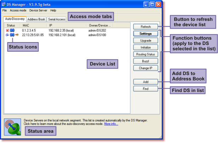Click the red error status icon for DS202
This screenshot has height=143, width=218.
click(7, 30)
